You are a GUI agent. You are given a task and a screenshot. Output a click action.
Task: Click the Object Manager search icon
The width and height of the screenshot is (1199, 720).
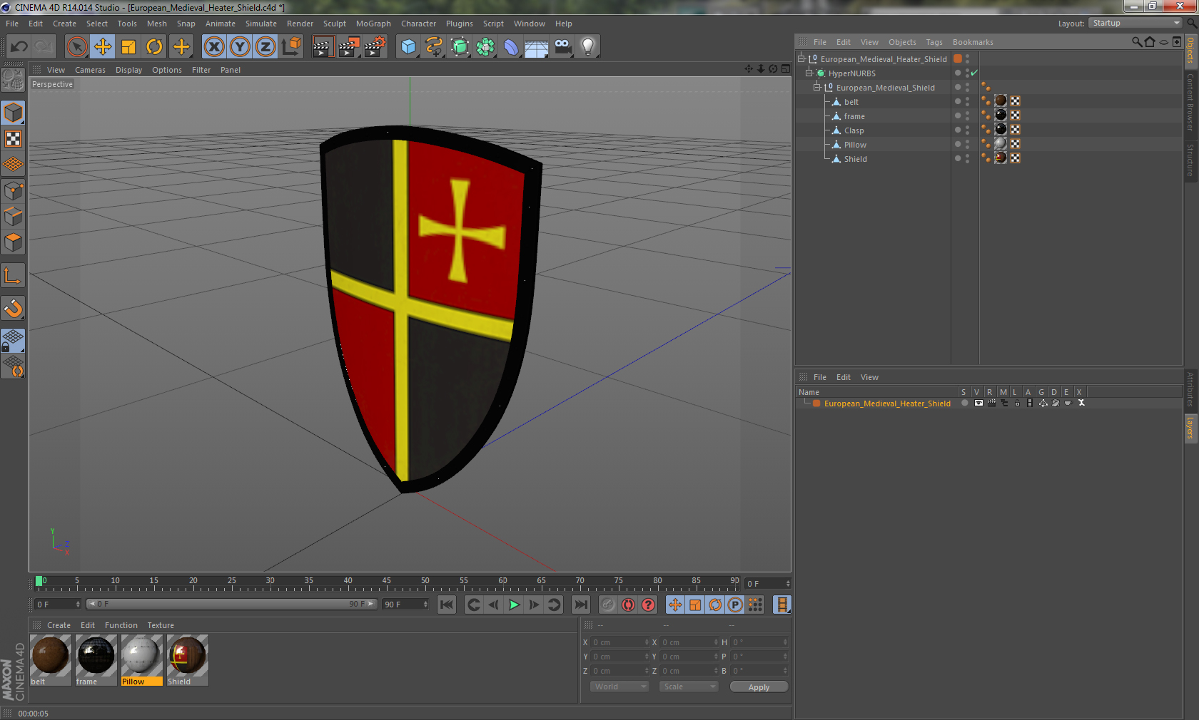click(x=1136, y=42)
